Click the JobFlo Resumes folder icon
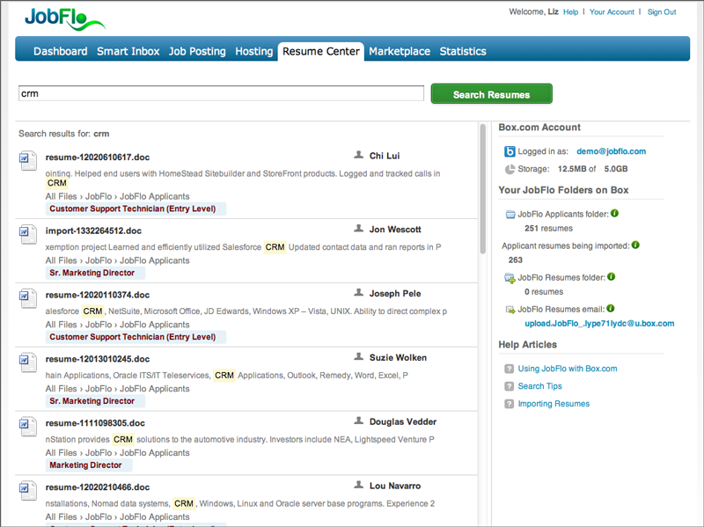 510,278
